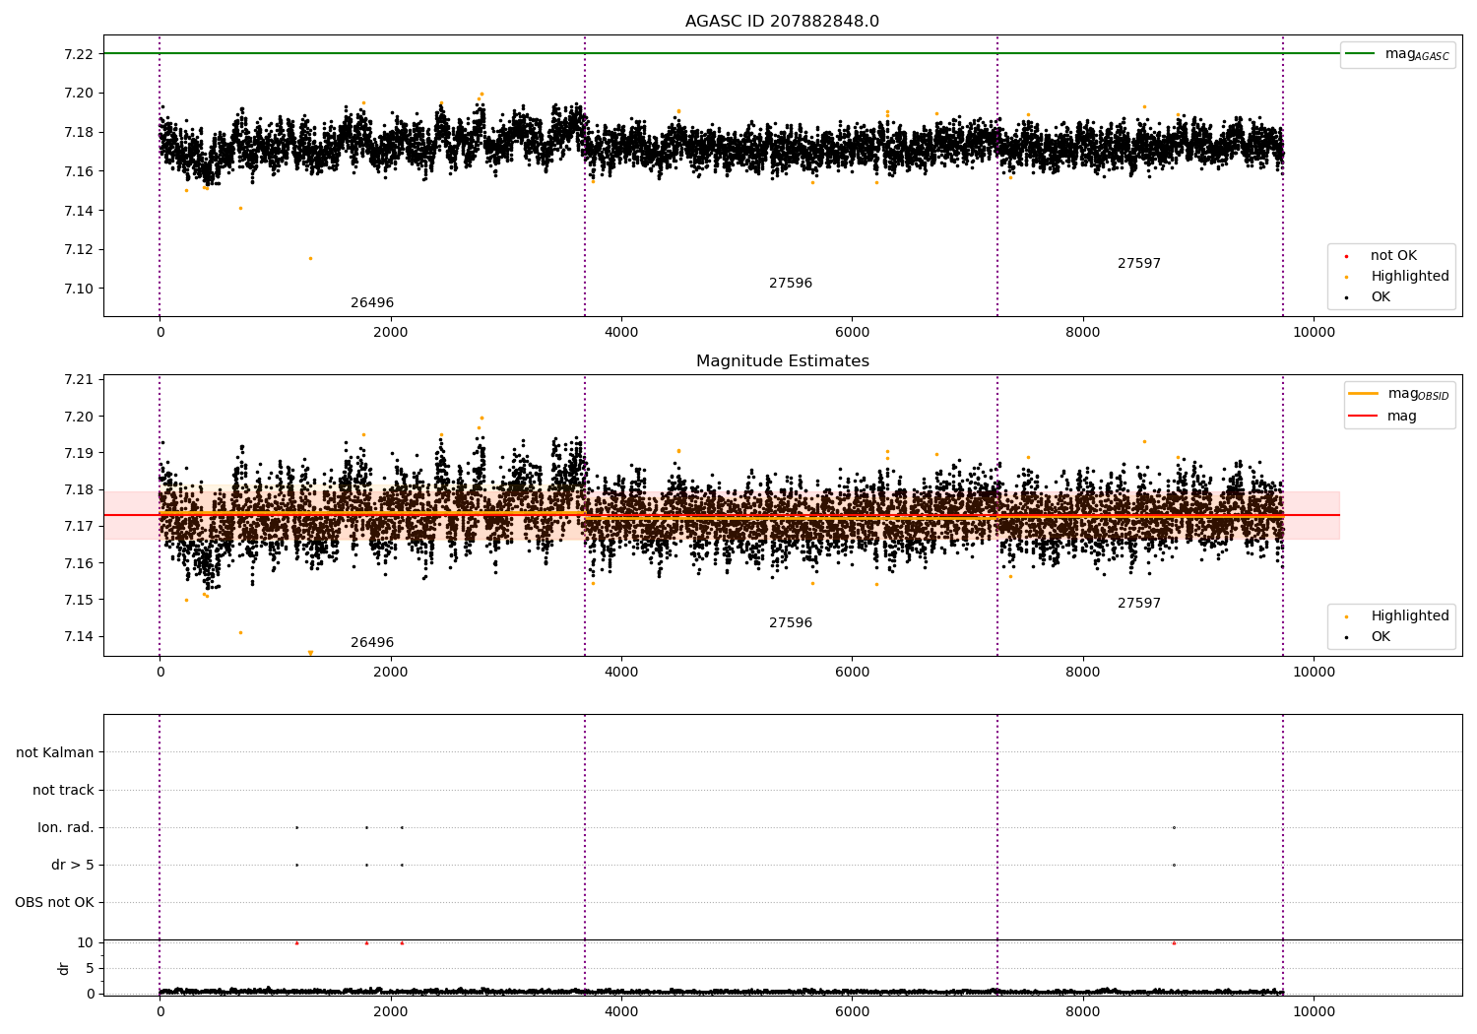Click the green line key beside mag AGASC

pyautogui.click(x=1361, y=54)
